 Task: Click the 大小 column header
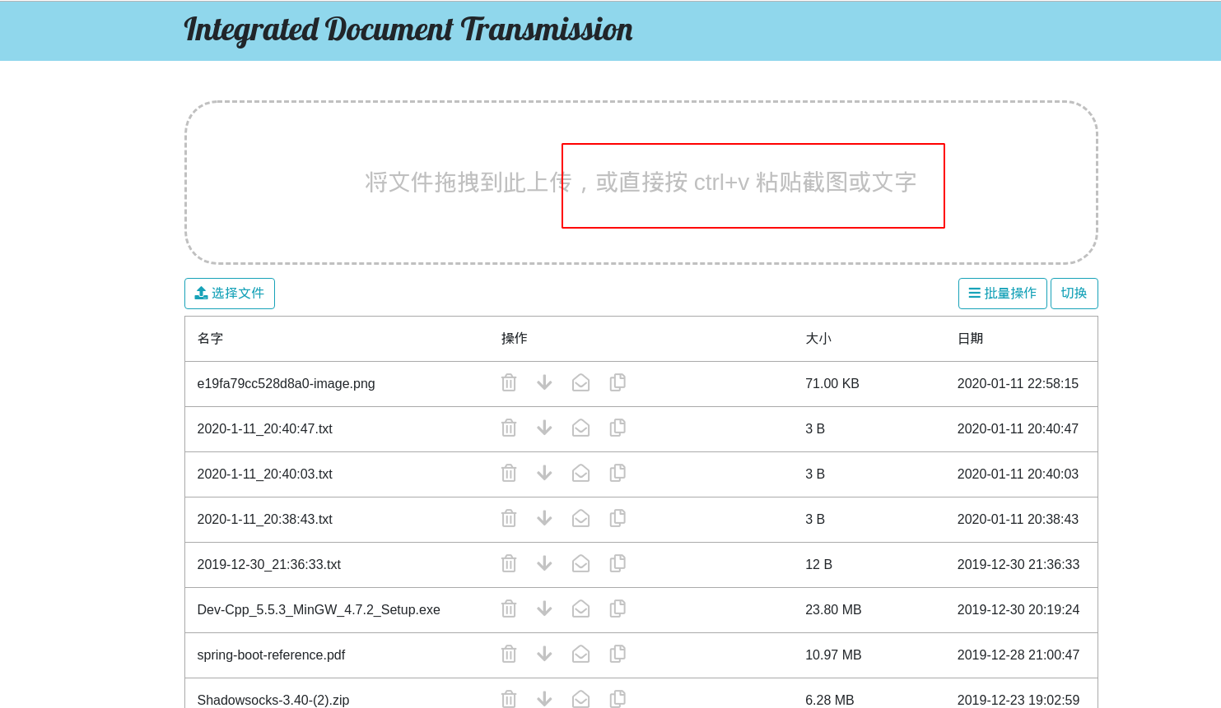point(818,339)
